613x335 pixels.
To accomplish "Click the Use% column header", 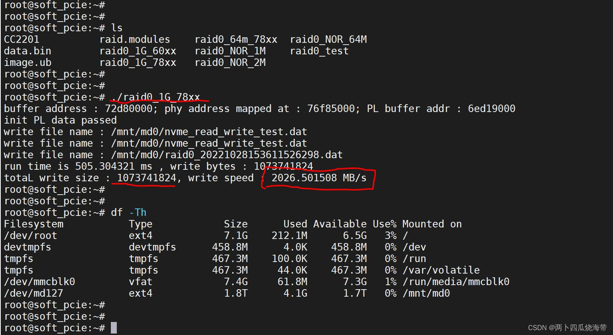I will pyautogui.click(x=385, y=224).
